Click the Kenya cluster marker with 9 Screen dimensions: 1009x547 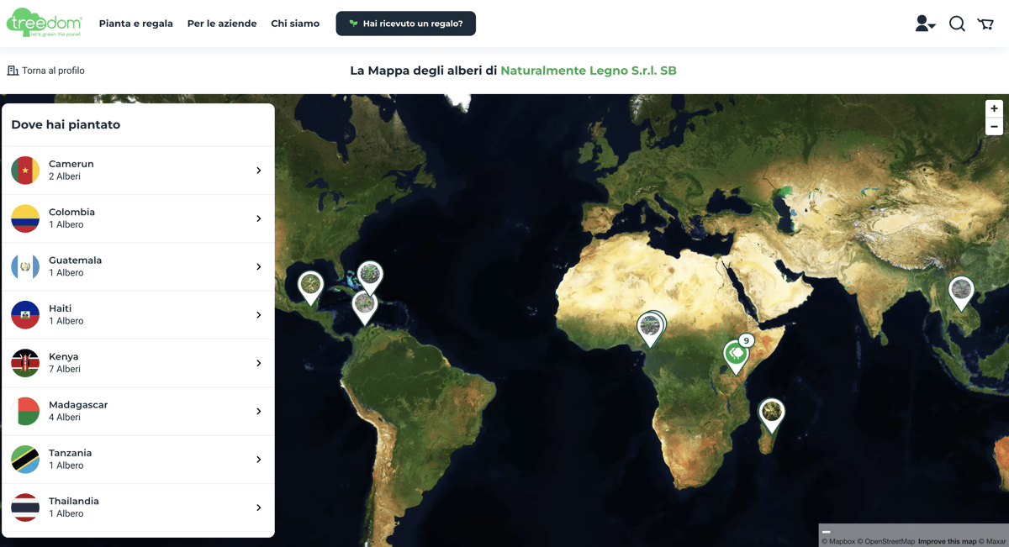(737, 355)
